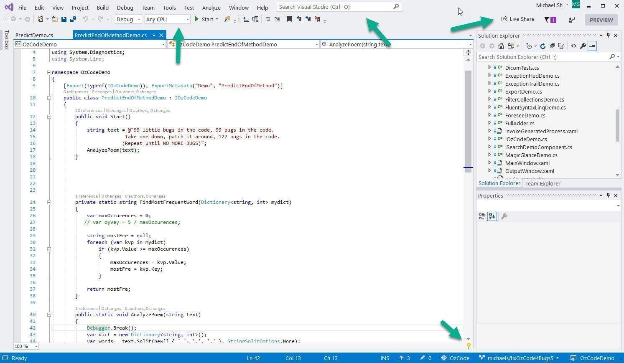Image resolution: width=624 pixels, height=363 pixels.
Task: Toggle a bookmark using the bookmark toolbar icon
Action: [290, 19]
